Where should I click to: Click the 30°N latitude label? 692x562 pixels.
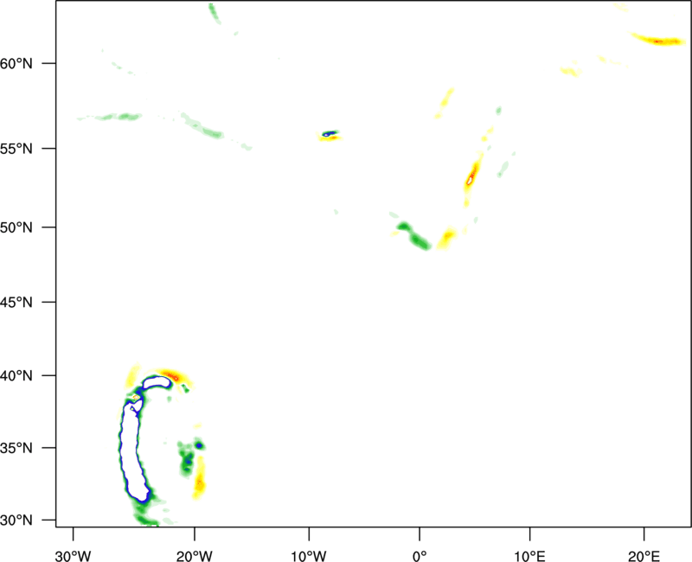point(16,520)
